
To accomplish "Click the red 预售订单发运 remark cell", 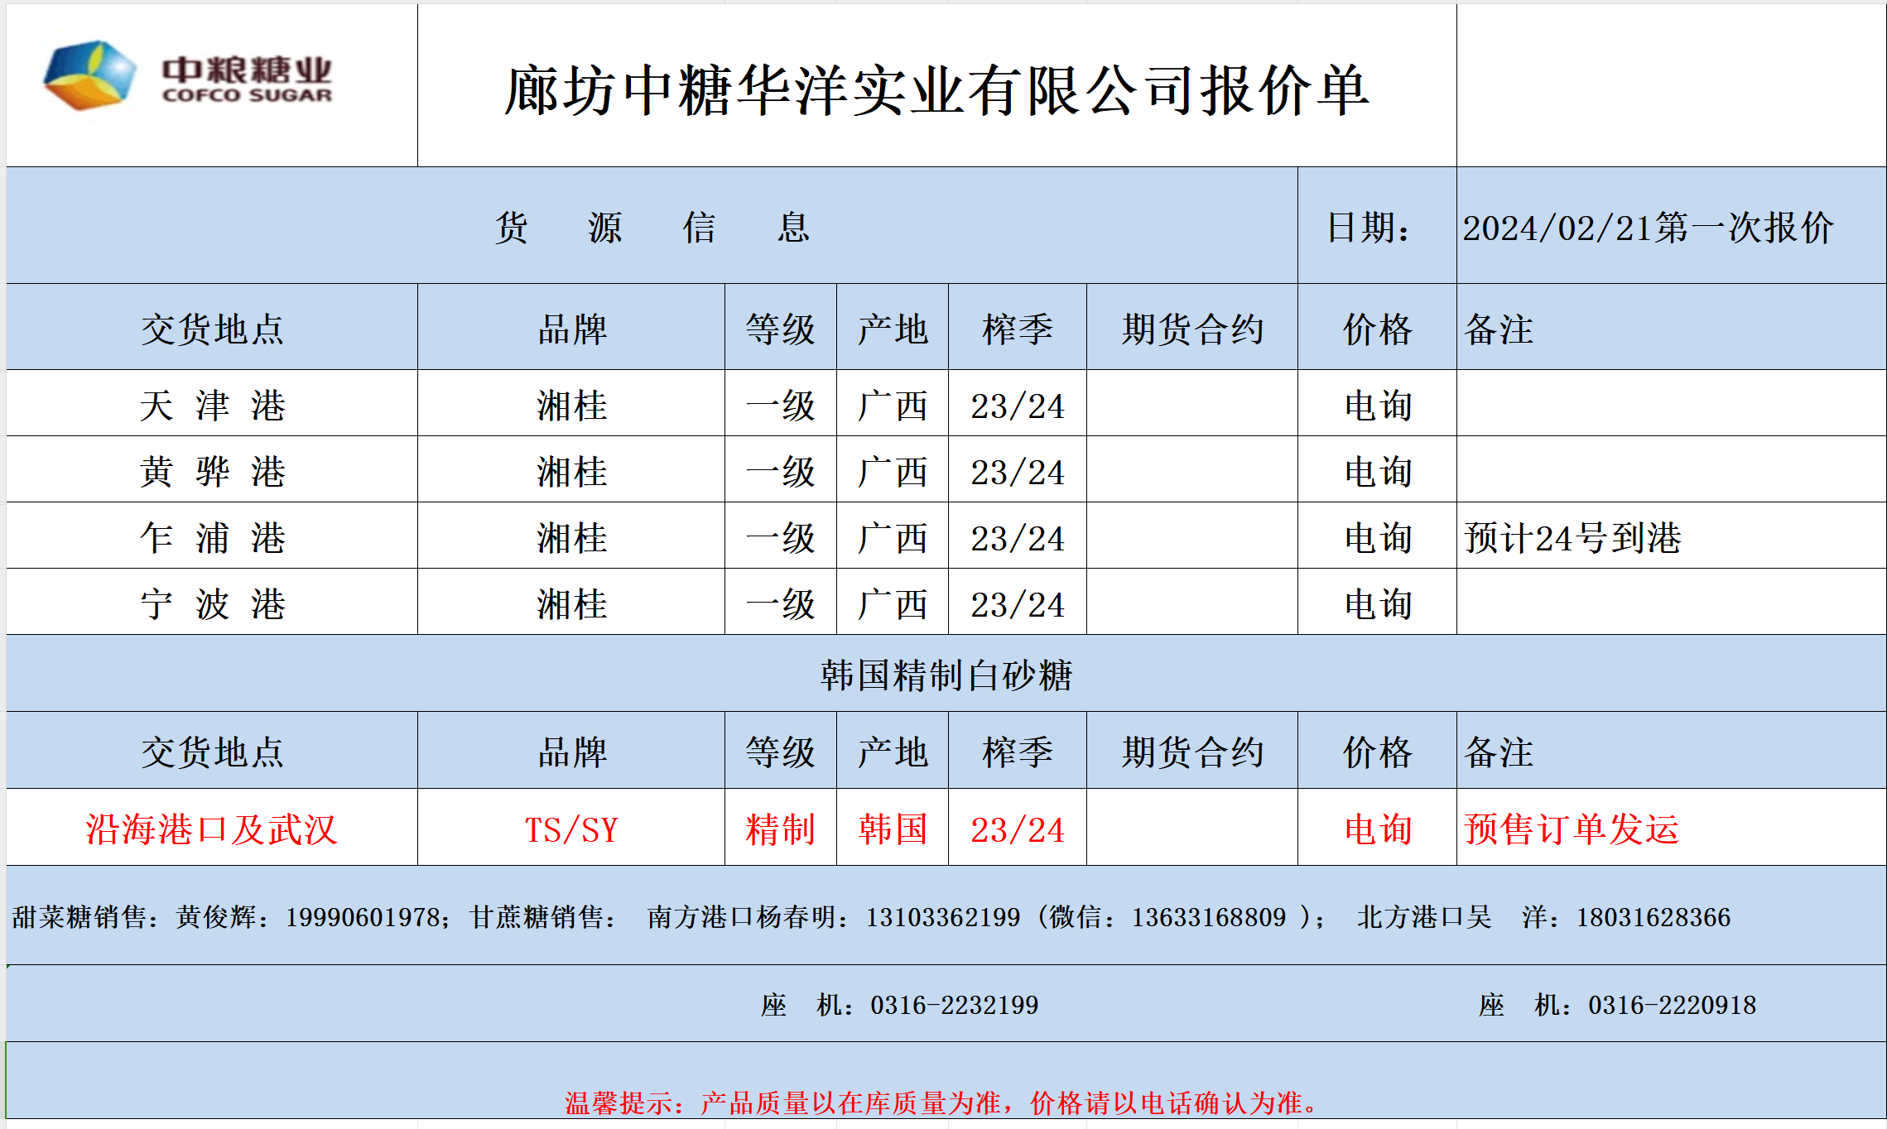I will click(1572, 829).
